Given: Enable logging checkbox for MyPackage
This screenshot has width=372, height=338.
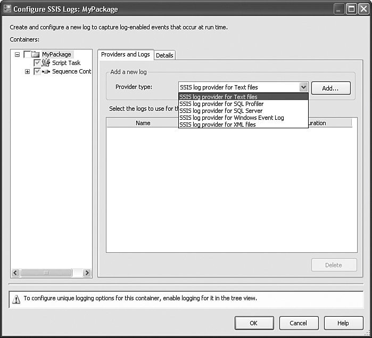Looking at the screenshot, I should tap(27, 54).
